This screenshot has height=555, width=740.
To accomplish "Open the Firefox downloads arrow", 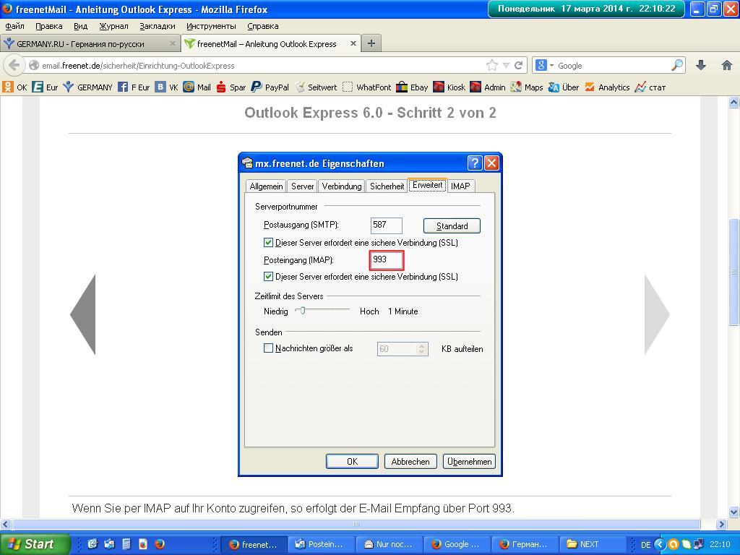I will pyautogui.click(x=701, y=65).
